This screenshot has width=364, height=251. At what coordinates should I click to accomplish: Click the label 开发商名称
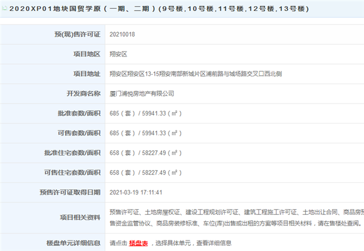coord(83,94)
